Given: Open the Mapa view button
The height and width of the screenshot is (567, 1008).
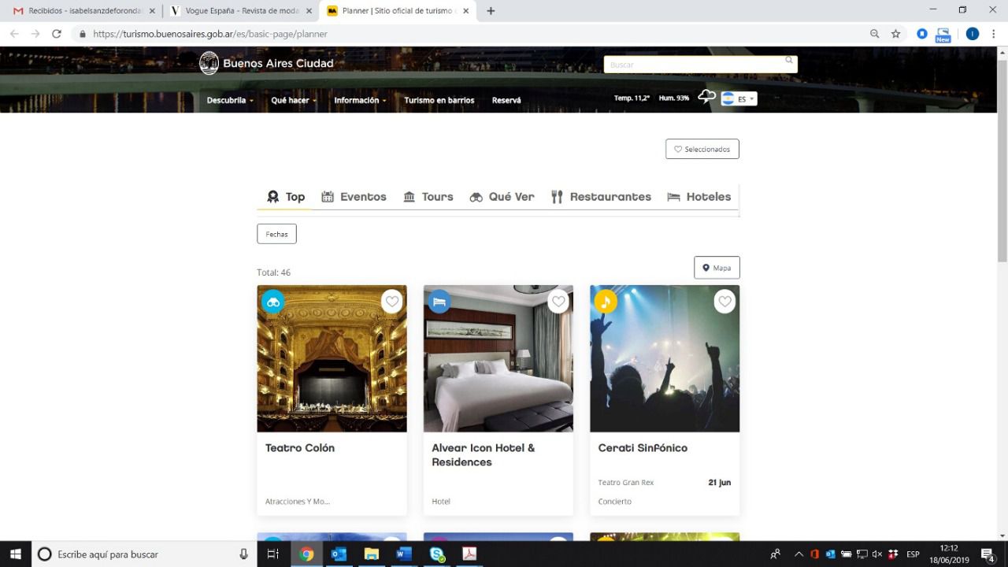Looking at the screenshot, I should (717, 268).
